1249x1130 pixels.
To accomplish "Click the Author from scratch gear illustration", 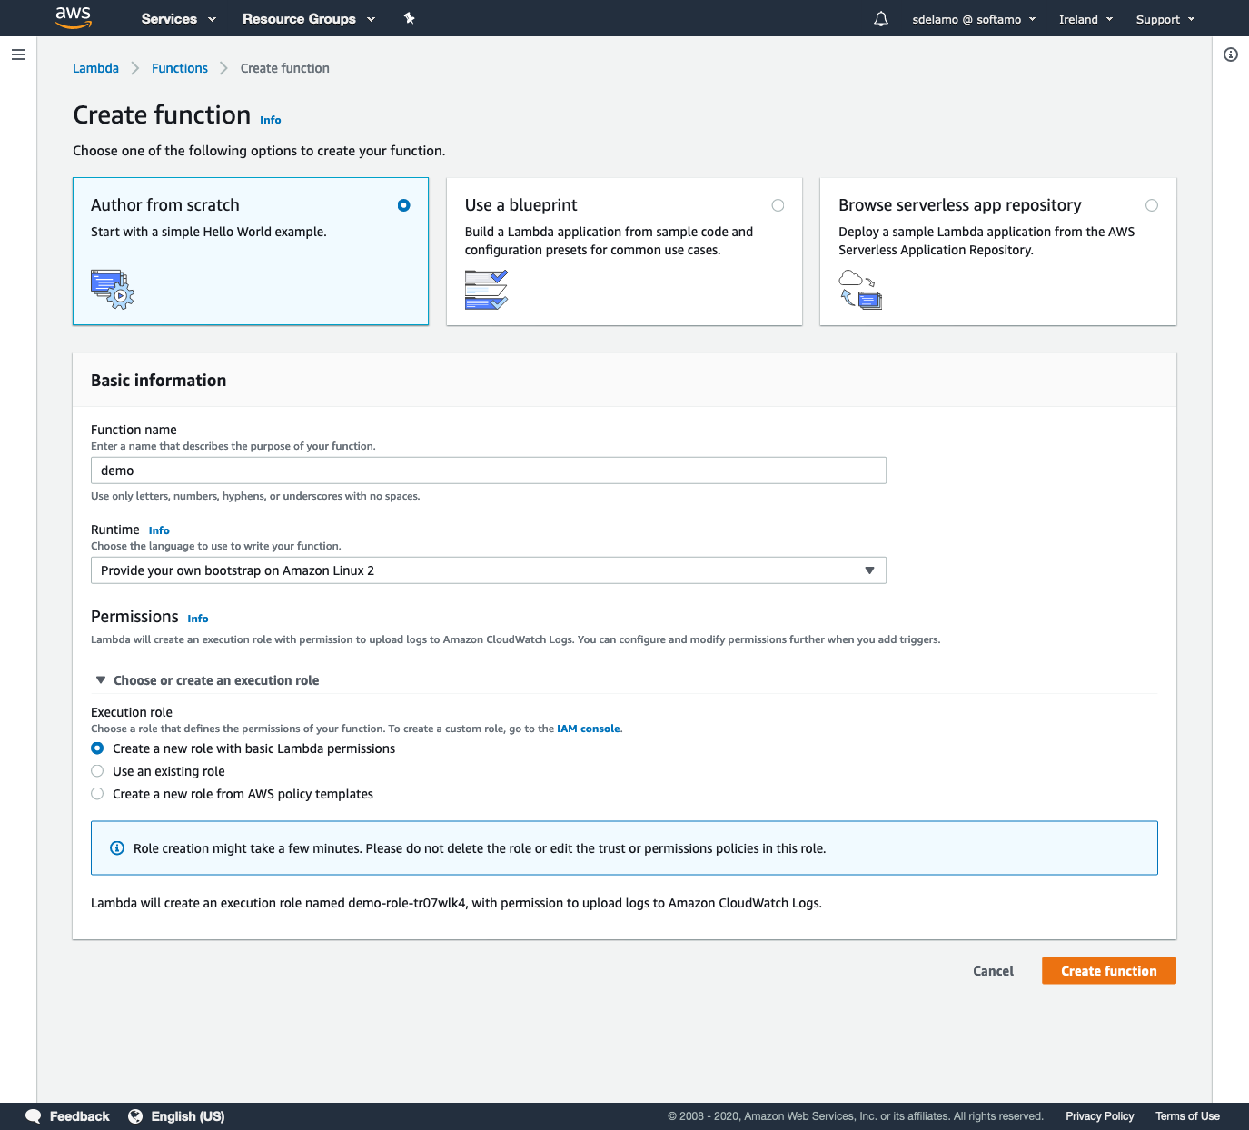I will 113,290.
